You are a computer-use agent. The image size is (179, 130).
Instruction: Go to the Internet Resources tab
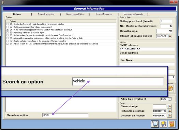104,14
